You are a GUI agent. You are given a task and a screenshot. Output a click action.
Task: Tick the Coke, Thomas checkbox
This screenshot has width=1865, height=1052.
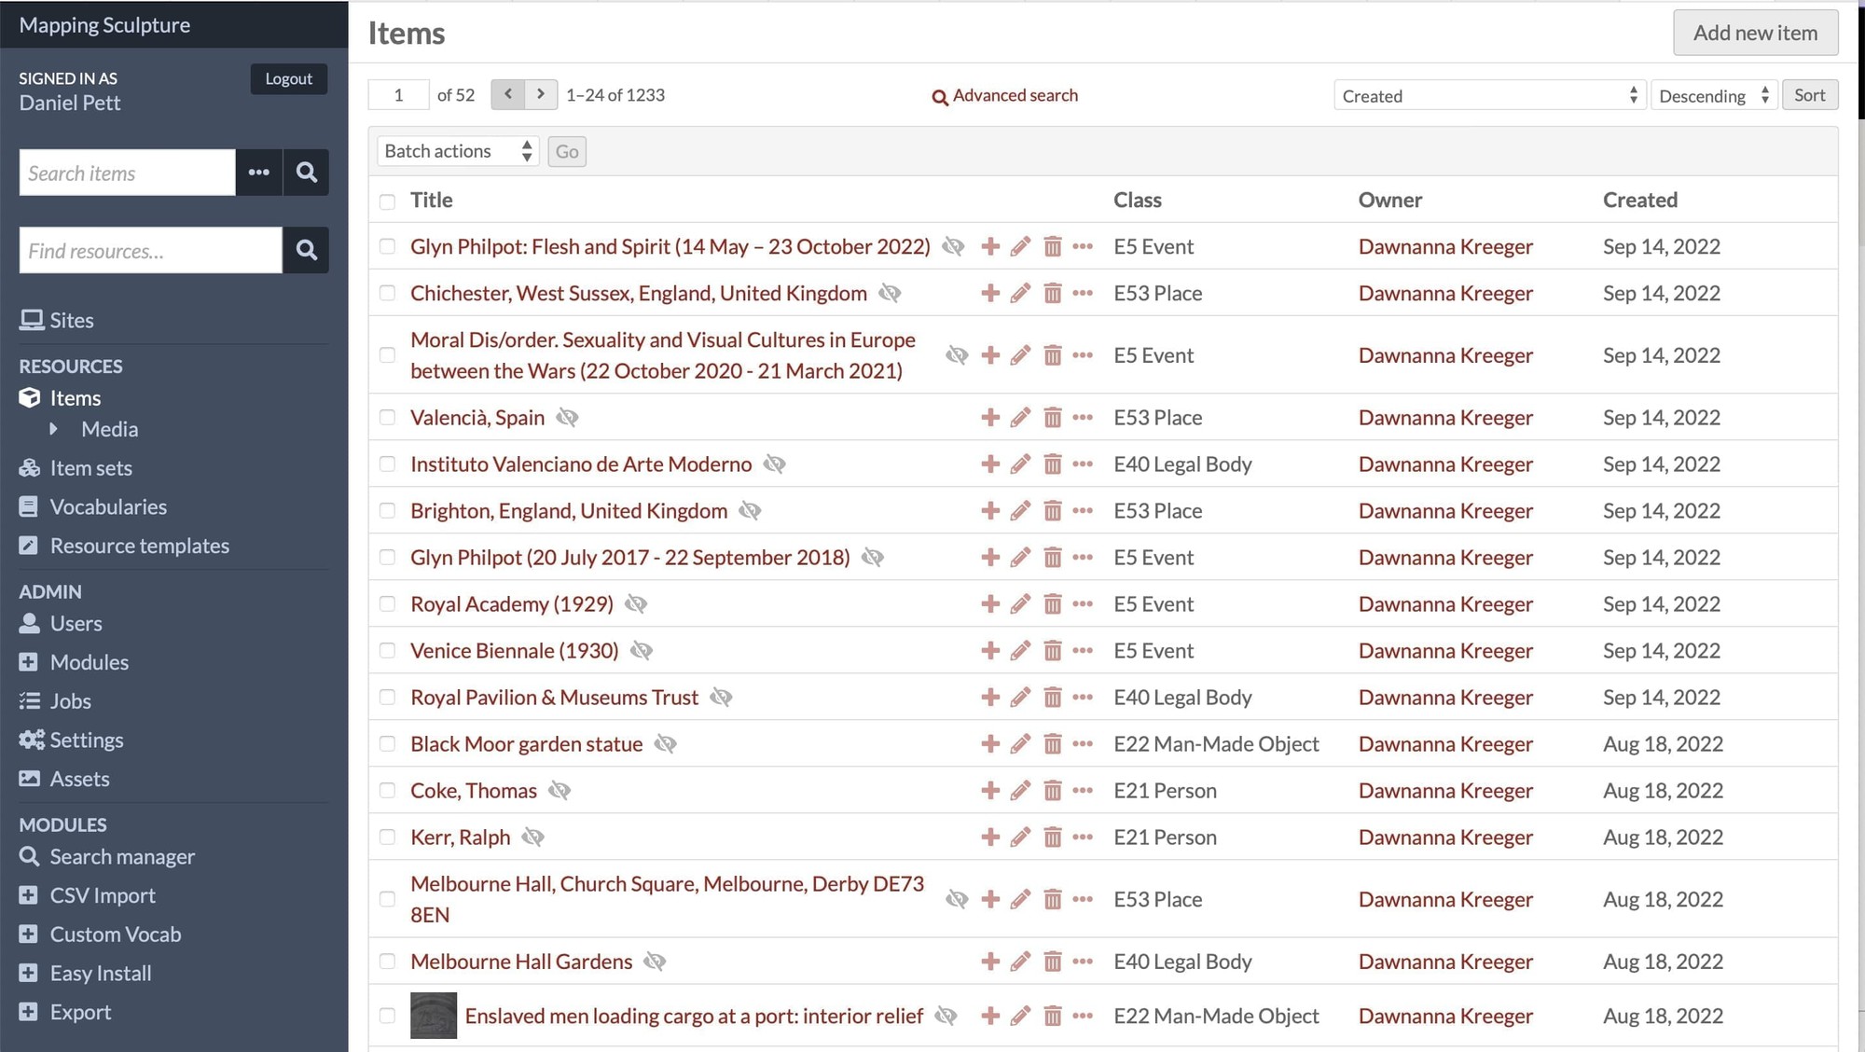[x=387, y=791]
